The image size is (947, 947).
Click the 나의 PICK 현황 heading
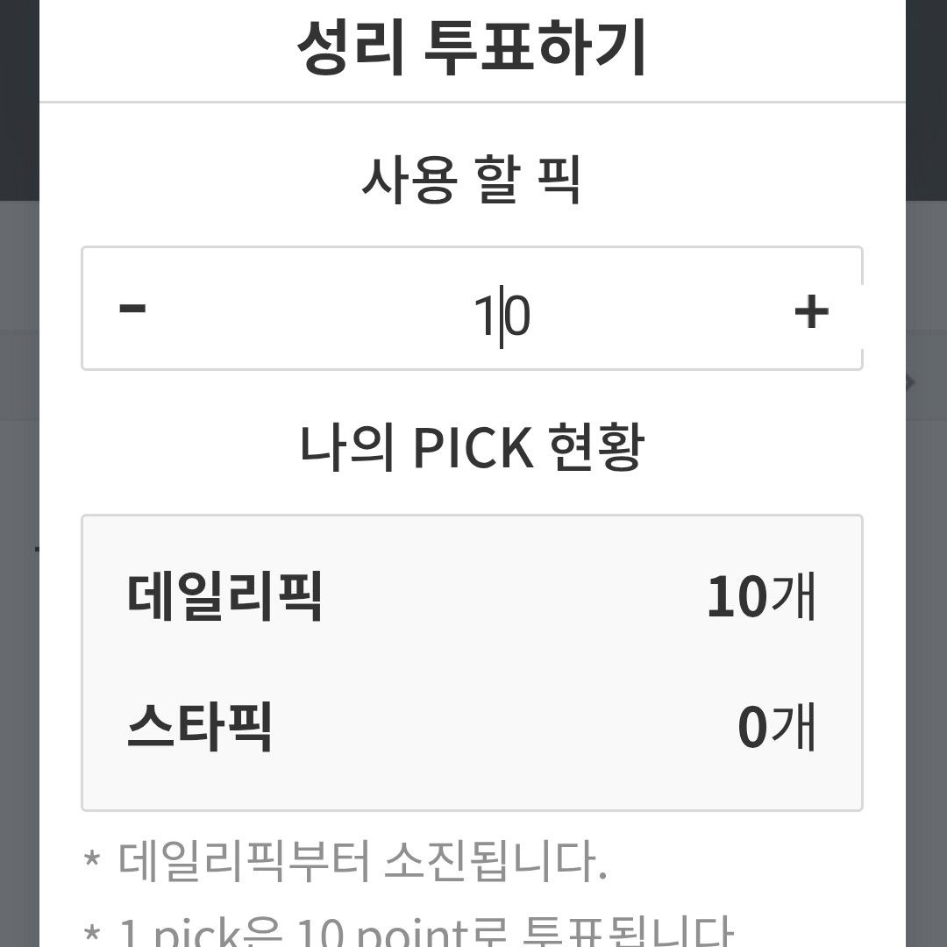[x=472, y=448]
